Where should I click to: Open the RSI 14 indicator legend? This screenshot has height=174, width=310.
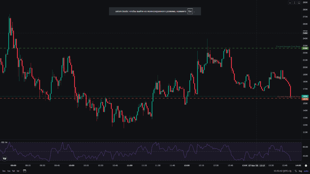click(x=4, y=142)
